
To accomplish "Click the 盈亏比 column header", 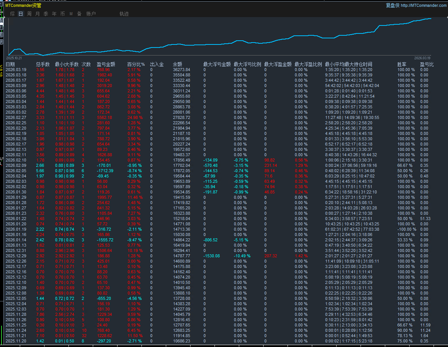I will 427,64.
